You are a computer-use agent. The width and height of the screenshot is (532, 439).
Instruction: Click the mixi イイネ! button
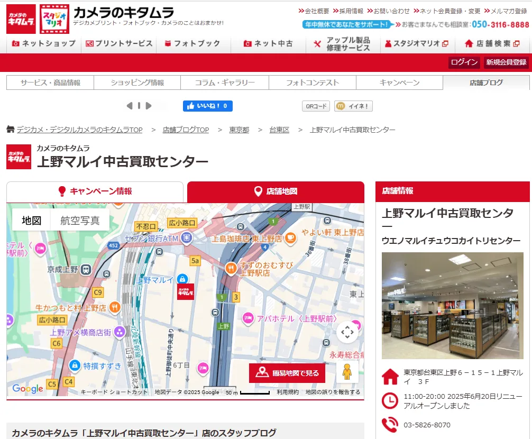[353, 106]
